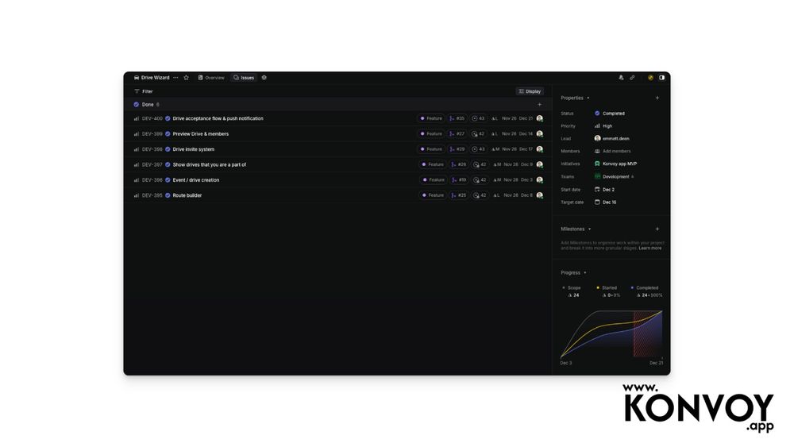Open the Drive Wizard project options (three dots)
This screenshot has height=447, width=794.
(x=175, y=78)
